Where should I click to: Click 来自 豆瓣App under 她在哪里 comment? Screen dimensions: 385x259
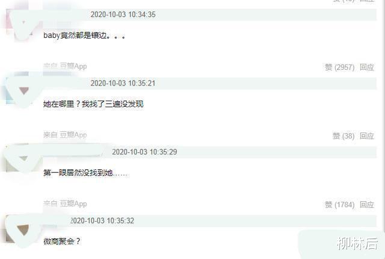pos(65,135)
